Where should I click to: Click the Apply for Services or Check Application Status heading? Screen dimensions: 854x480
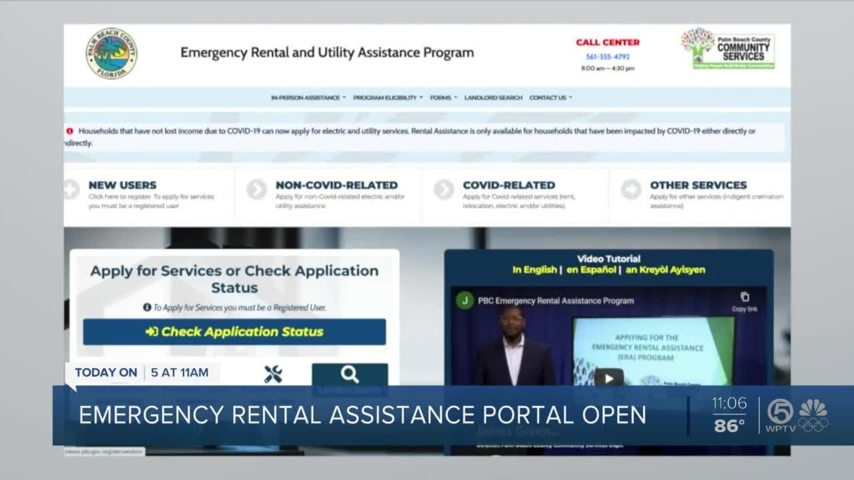[x=234, y=279]
